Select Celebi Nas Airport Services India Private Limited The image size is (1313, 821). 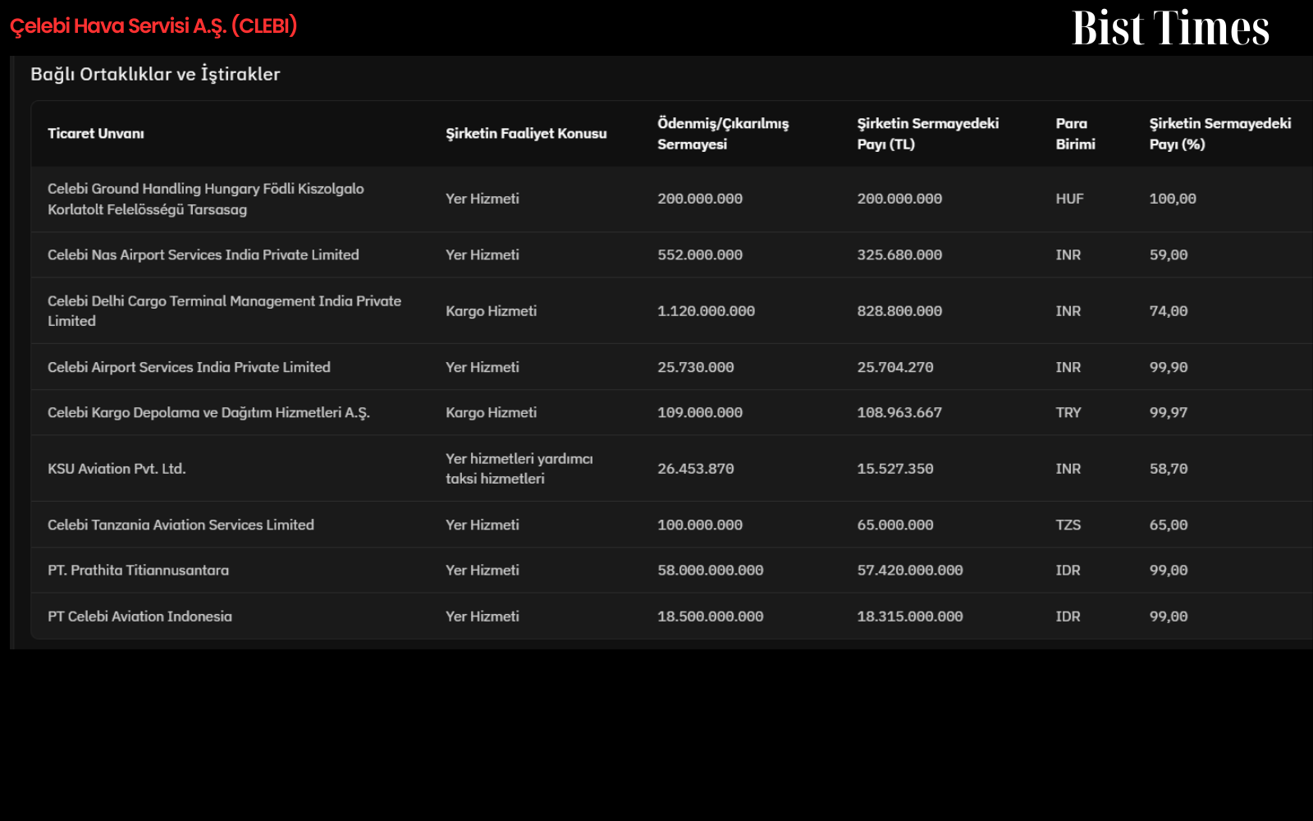(204, 255)
